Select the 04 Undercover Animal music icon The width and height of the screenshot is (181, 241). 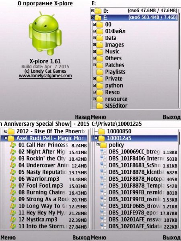pyautogui.click(x=12, y=165)
